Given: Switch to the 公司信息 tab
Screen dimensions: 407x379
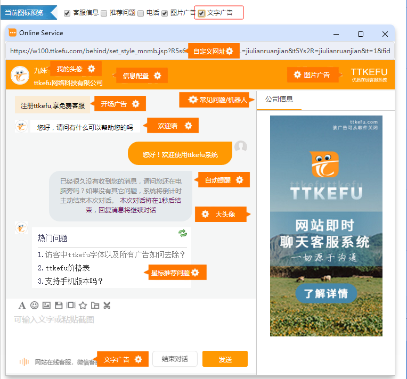Looking at the screenshot, I should 279,100.
